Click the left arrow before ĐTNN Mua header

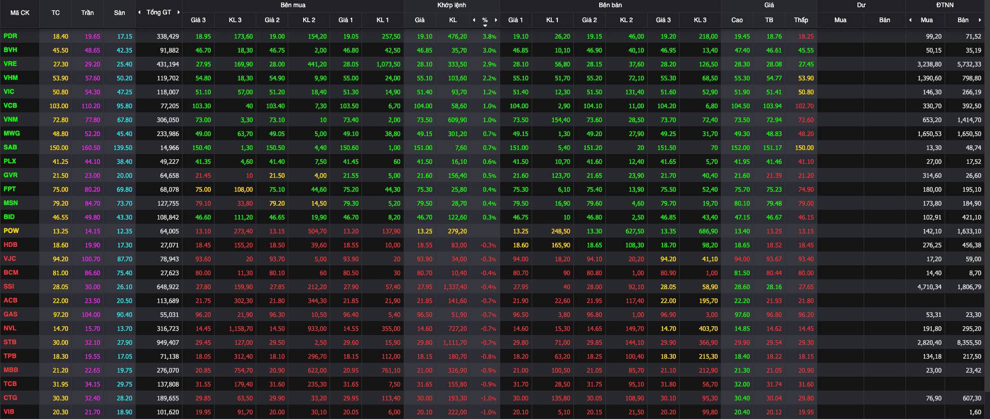910,20
